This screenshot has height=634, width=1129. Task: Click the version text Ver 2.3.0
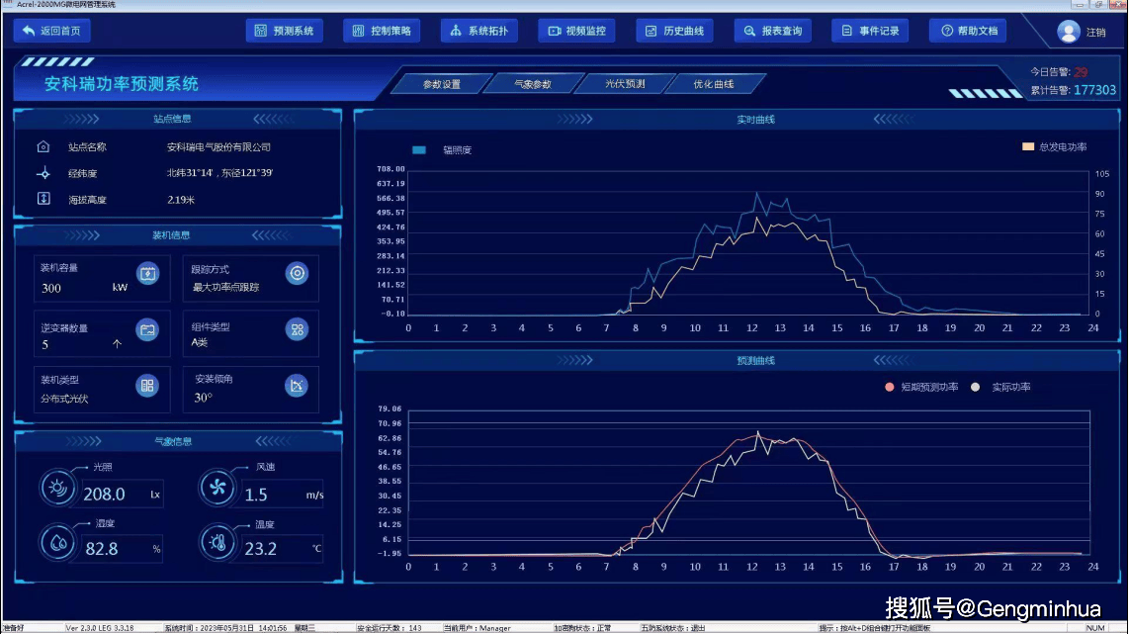[100, 628]
